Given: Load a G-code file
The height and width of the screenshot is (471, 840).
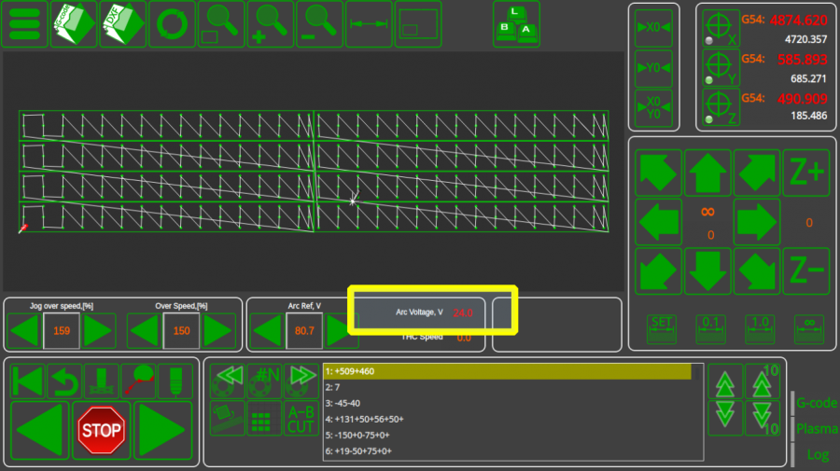Looking at the screenshot, I should coord(76,24).
